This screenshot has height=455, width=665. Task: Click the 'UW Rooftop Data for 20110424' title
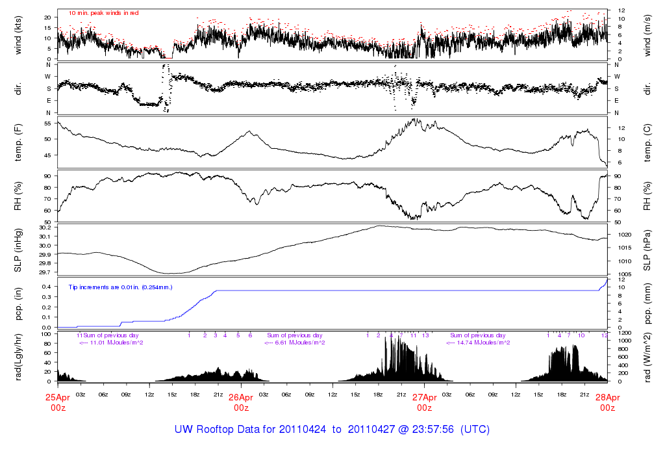250,429
